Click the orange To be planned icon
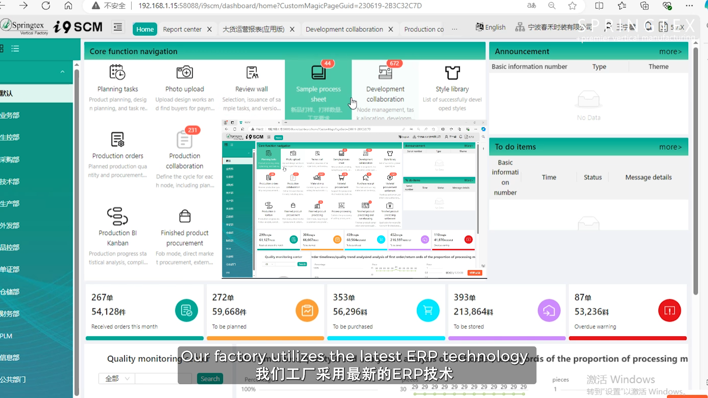 pyautogui.click(x=307, y=310)
